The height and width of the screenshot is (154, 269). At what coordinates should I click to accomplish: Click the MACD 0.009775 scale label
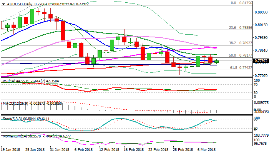pyautogui.click(x=261, y=103)
